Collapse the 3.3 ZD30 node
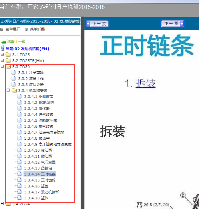Viewport: 199px width, 209px height. pyautogui.click(x=2, y=66)
